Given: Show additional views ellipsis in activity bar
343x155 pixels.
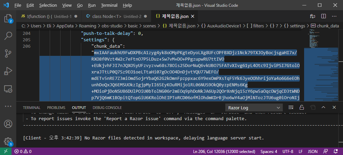Looking at the screenshot, I should click(x=8, y=106).
